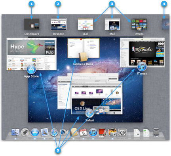The width and height of the screenshot is (171, 156).
Task: Select the Desktop space thumbnail
Action: pyautogui.click(x=59, y=24)
